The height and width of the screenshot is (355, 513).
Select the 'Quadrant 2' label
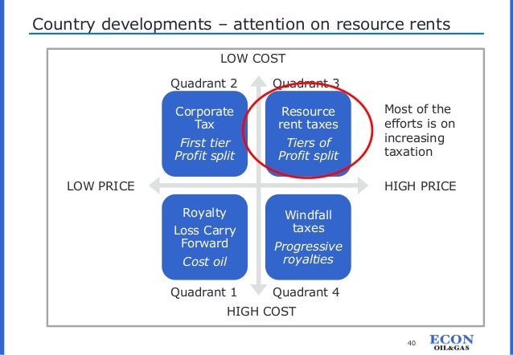click(203, 84)
